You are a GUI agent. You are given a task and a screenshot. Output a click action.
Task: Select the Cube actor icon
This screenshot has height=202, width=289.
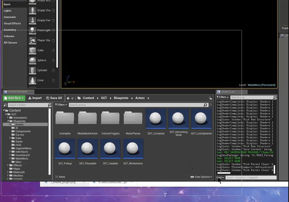(32, 50)
